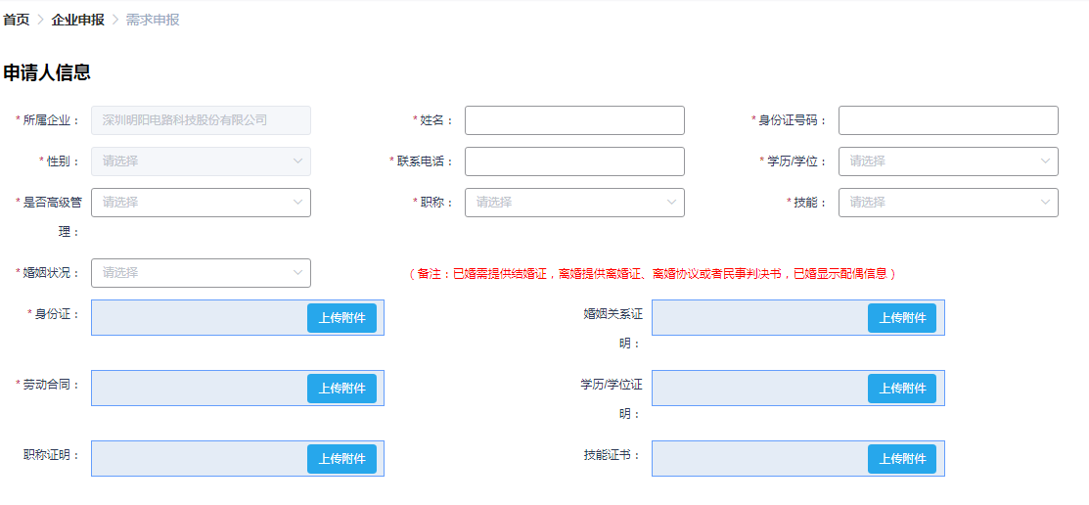Upload attachment for 身份证
The height and width of the screenshot is (505, 1089).
point(341,318)
